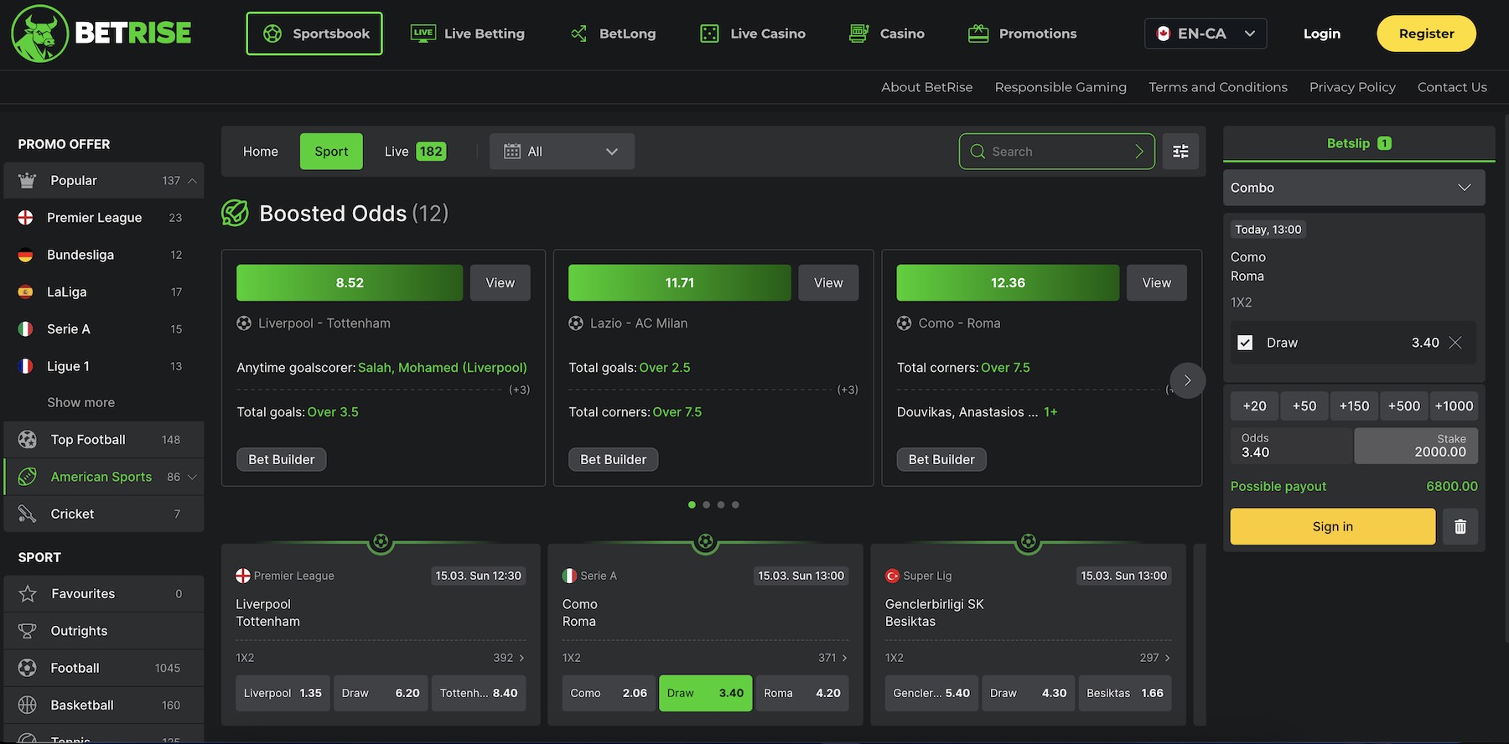
Task: Open Bet Builder for Lazio-AC Milan
Action: [614, 459]
